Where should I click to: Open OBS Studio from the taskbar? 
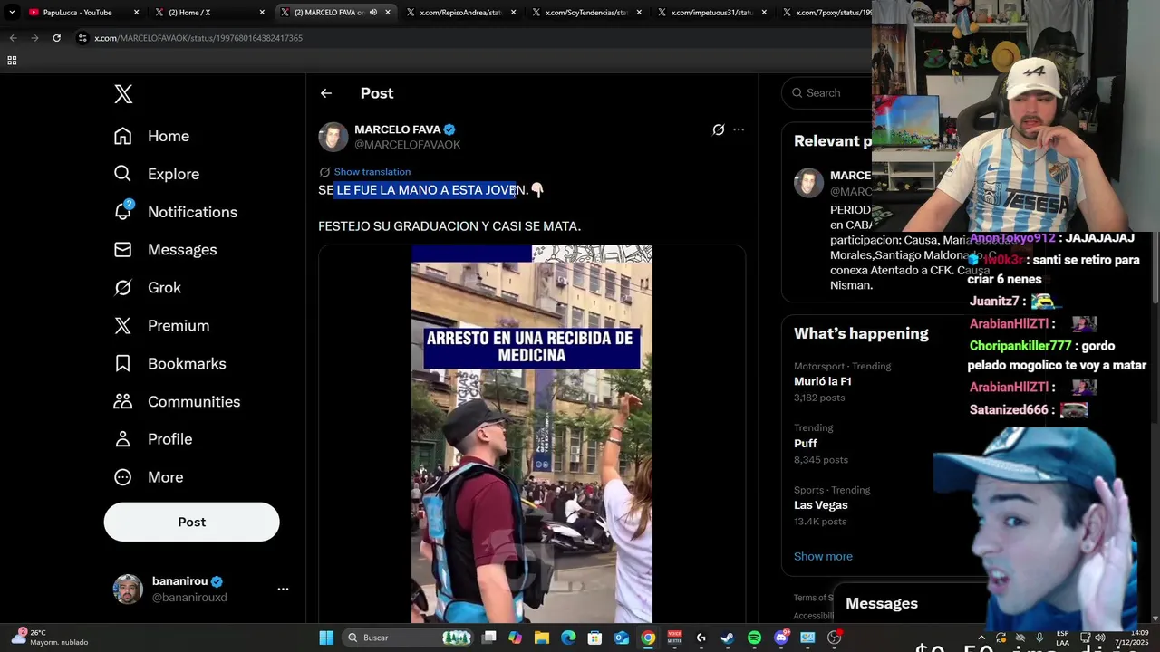point(834,638)
